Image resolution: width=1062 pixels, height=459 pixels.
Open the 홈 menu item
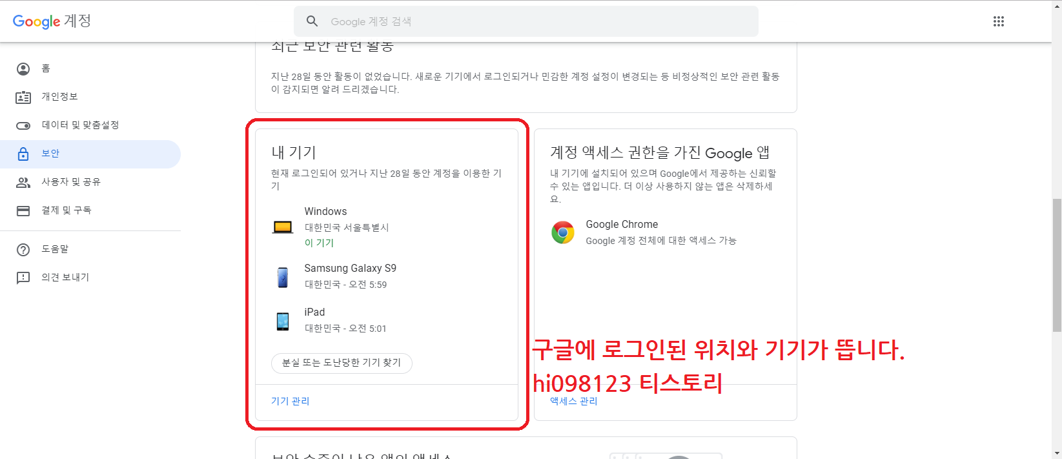click(90, 68)
